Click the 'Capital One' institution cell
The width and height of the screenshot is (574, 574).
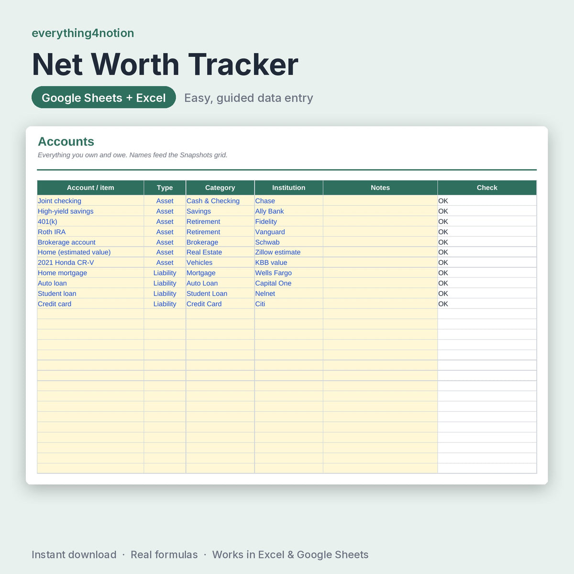pyautogui.click(x=288, y=283)
